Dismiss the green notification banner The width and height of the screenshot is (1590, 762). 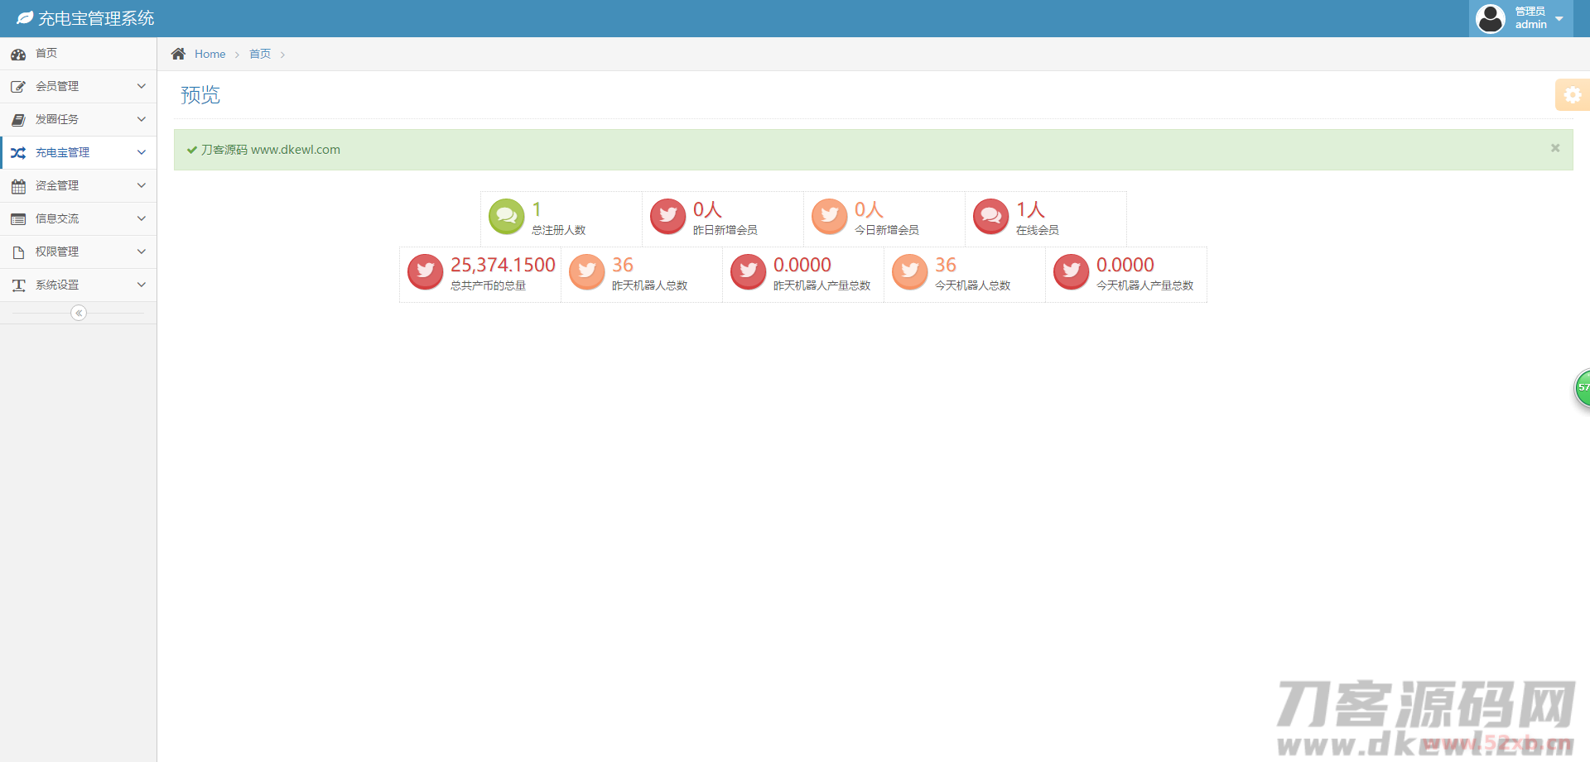coord(1554,148)
